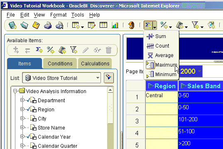Click the New Worksheet table icon
The width and height of the screenshot is (223, 149).
[x=76, y=25]
